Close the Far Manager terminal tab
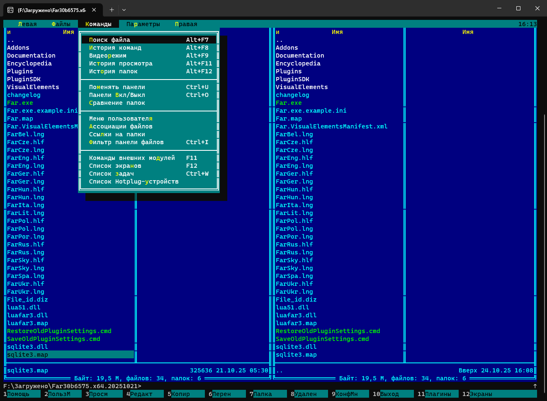Screen dimensions: 547x401 coord(94,10)
